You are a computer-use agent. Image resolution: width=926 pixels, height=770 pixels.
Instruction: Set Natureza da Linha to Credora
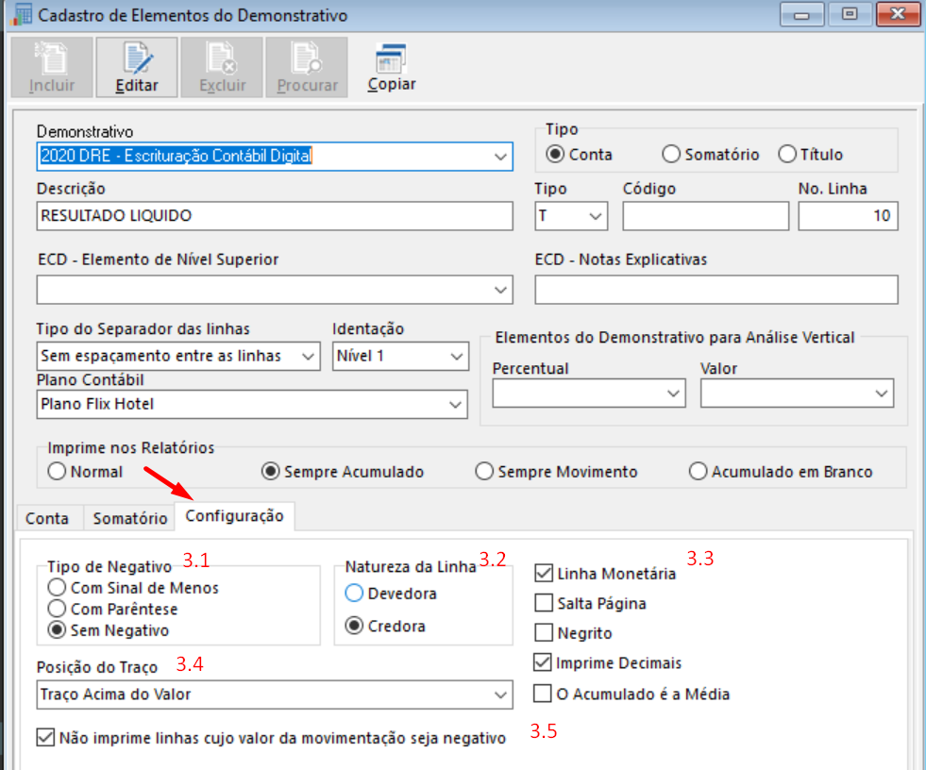(x=354, y=626)
